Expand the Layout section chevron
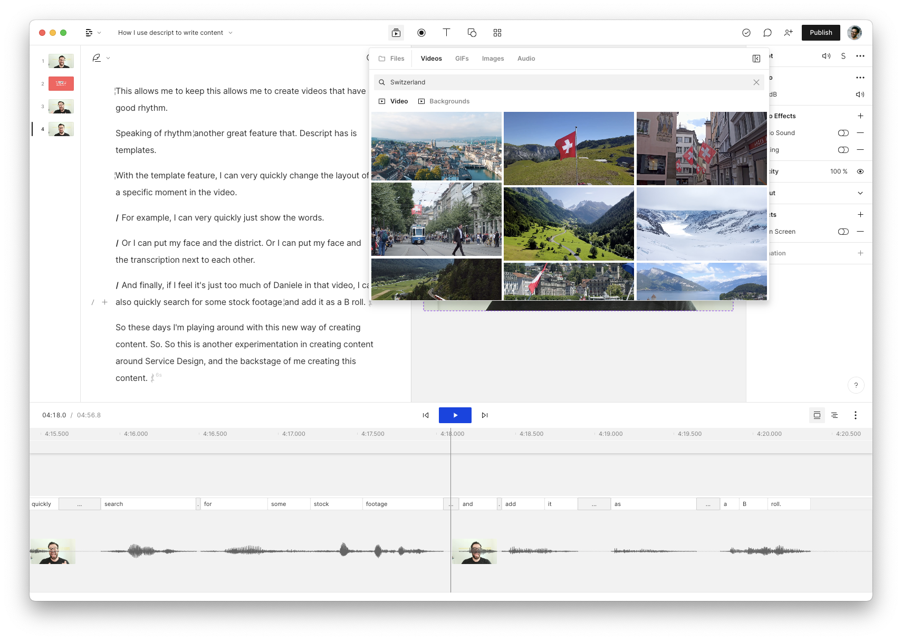 pos(860,193)
